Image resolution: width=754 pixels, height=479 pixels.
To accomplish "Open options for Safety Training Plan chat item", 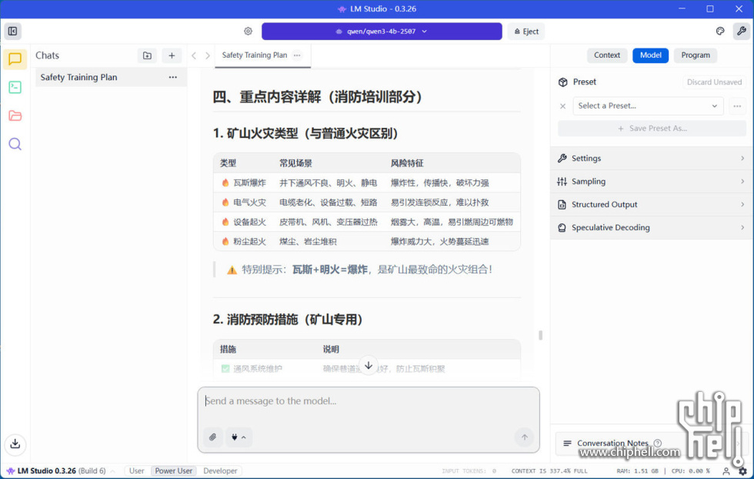I will [172, 77].
